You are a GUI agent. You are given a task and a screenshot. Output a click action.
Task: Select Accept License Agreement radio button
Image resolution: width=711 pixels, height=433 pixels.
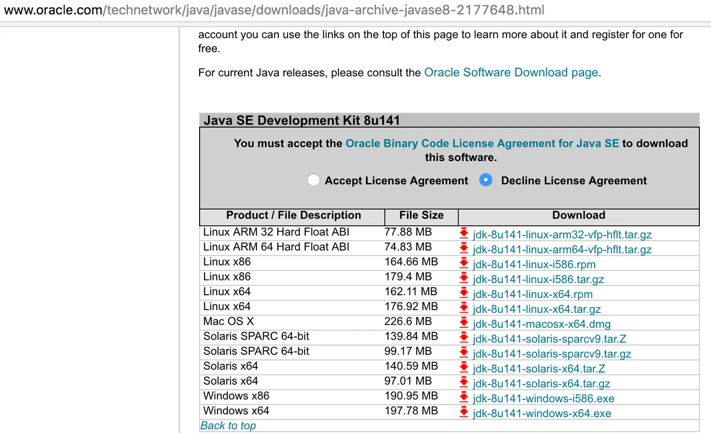[314, 180]
